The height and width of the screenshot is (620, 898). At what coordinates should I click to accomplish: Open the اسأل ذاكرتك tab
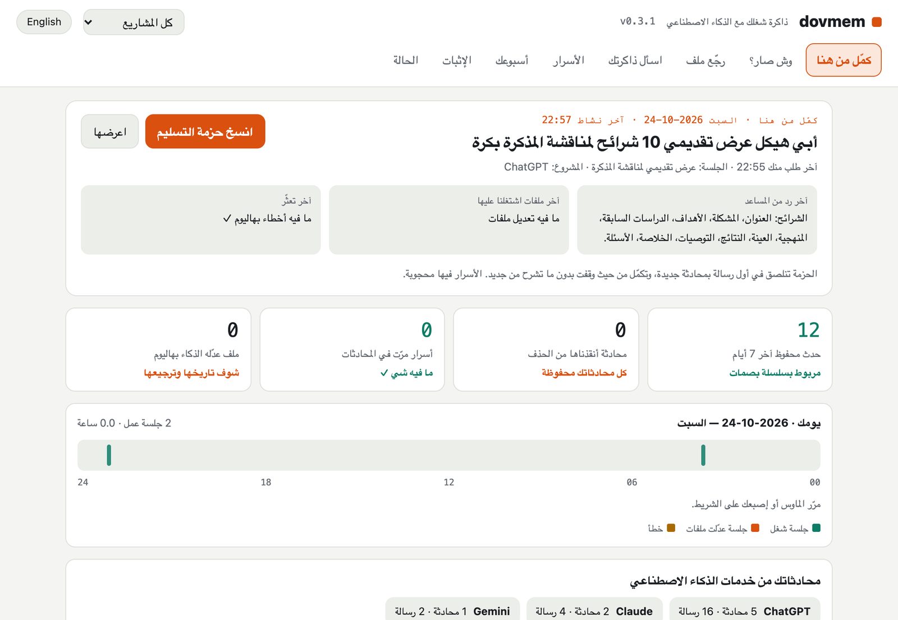(635, 60)
